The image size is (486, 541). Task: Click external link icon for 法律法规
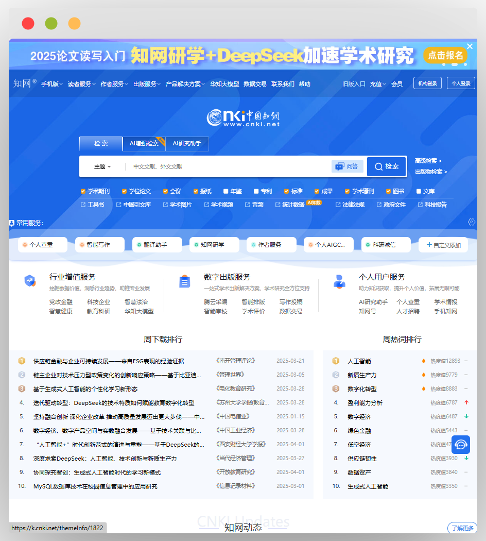[338, 205]
